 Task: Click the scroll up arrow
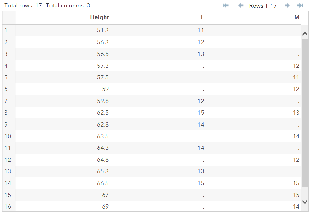click(305, 34)
